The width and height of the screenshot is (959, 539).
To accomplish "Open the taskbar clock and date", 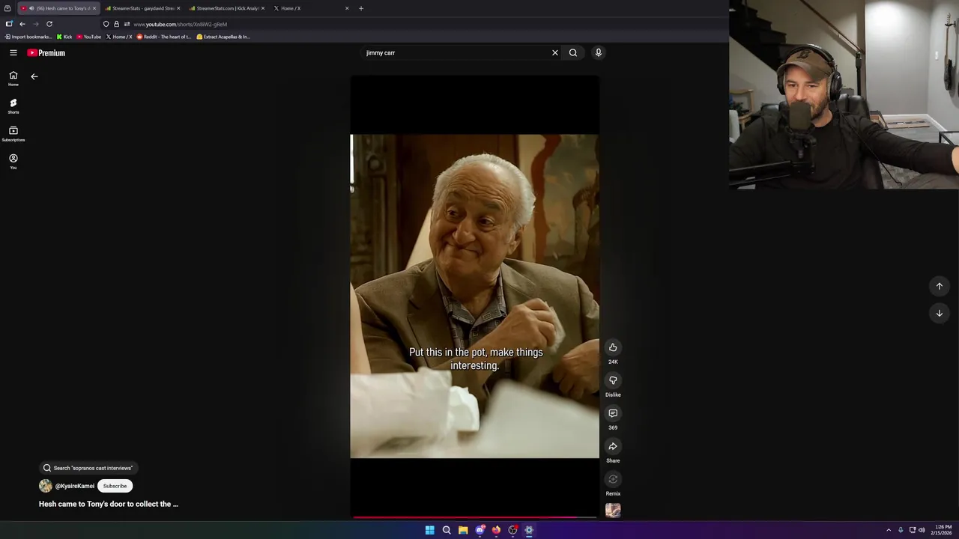I will point(941,530).
